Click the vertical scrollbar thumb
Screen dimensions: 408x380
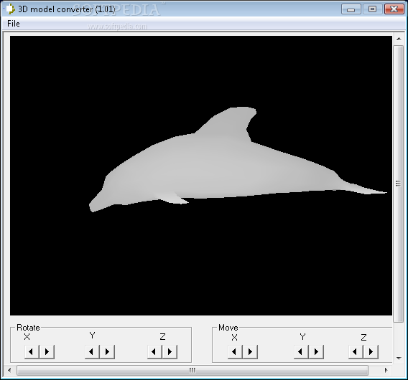point(398,184)
